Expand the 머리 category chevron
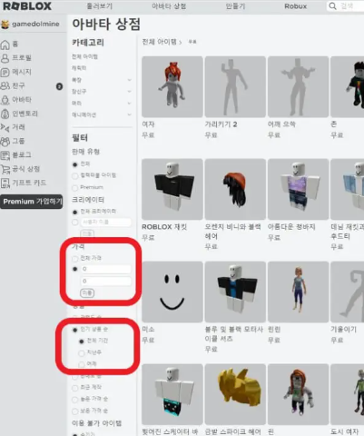This screenshot has height=436, width=364. click(130, 104)
